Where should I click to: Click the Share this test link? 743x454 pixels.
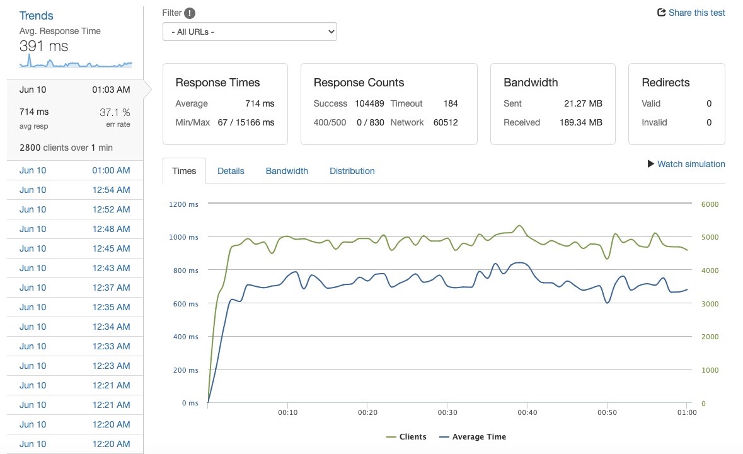tap(696, 13)
